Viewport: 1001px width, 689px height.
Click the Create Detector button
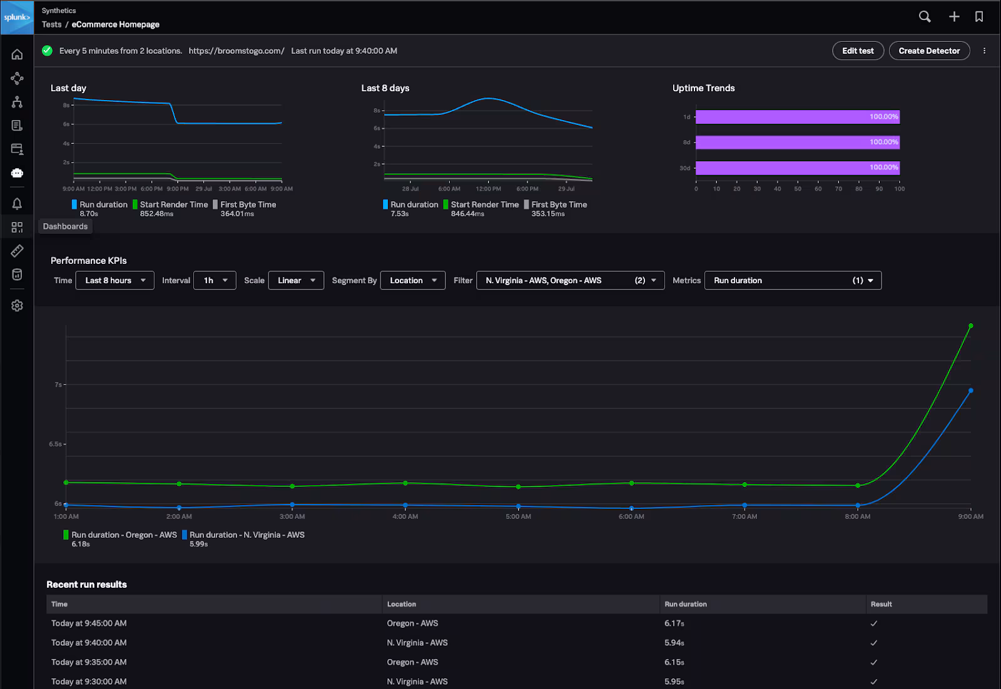click(x=929, y=51)
